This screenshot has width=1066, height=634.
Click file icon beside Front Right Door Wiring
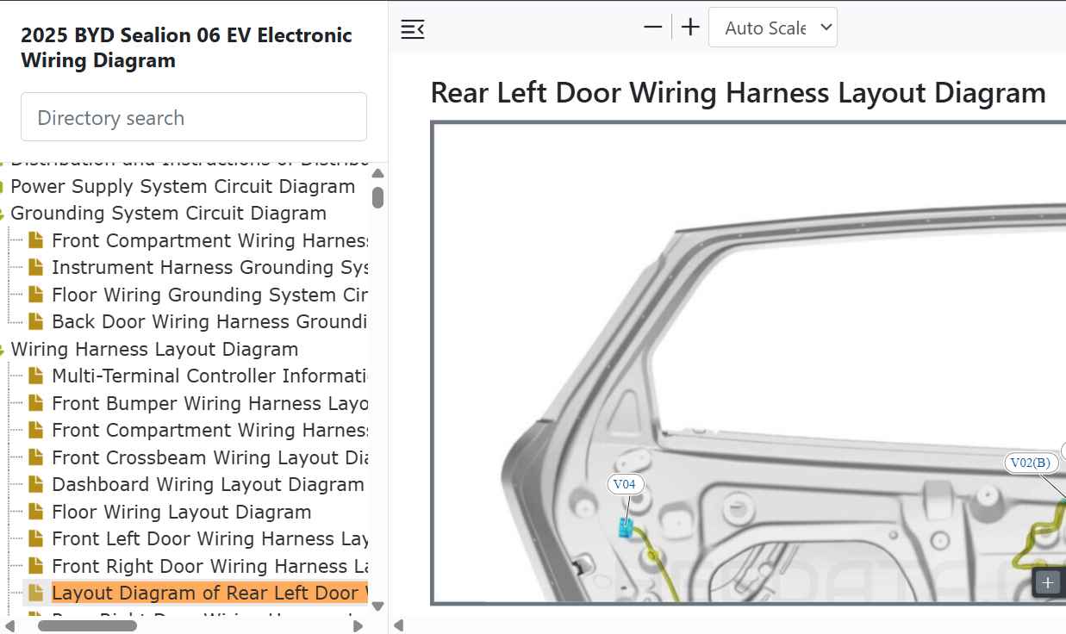[35, 566]
